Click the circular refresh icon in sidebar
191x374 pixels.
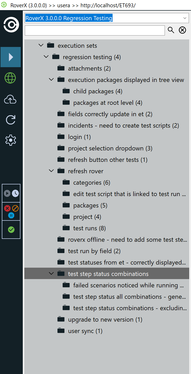(x=11, y=120)
